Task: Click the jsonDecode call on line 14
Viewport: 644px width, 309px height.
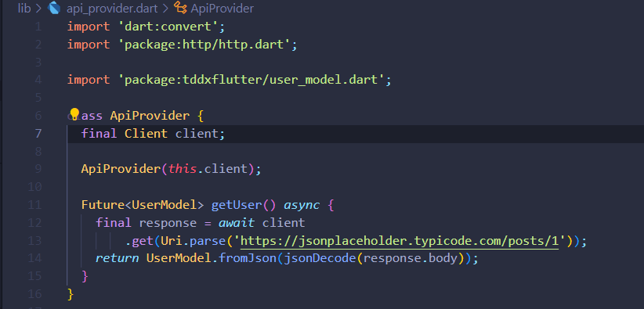Action: click(319, 258)
